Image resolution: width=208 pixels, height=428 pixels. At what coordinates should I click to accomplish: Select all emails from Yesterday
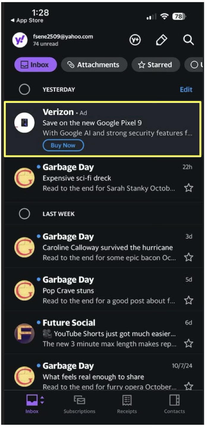pyautogui.click(x=24, y=89)
